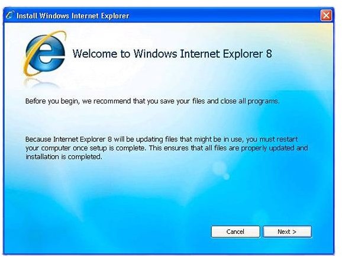This screenshot has height=257, width=342.
Task: Click the 'Because Internet Explorer 8 will be updating' line
Action: (x=162, y=139)
